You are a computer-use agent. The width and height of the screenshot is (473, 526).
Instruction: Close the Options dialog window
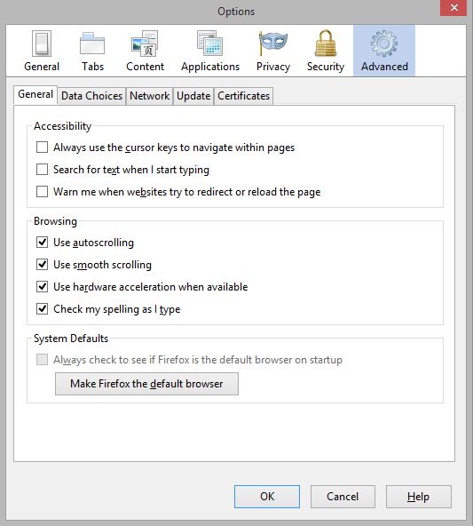coord(453,7)
